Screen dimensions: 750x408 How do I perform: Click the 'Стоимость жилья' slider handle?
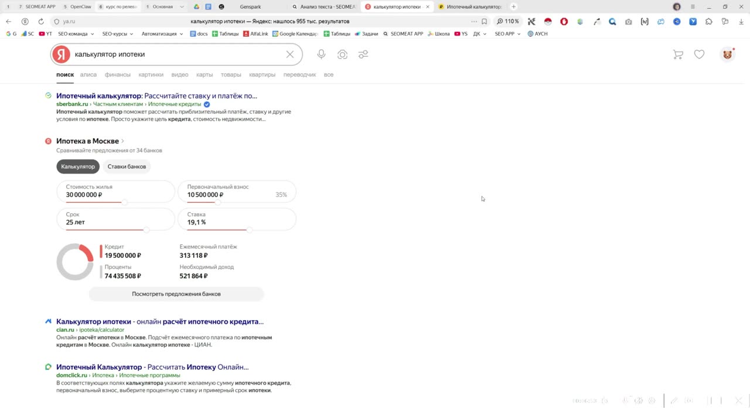tap(124, 202)
